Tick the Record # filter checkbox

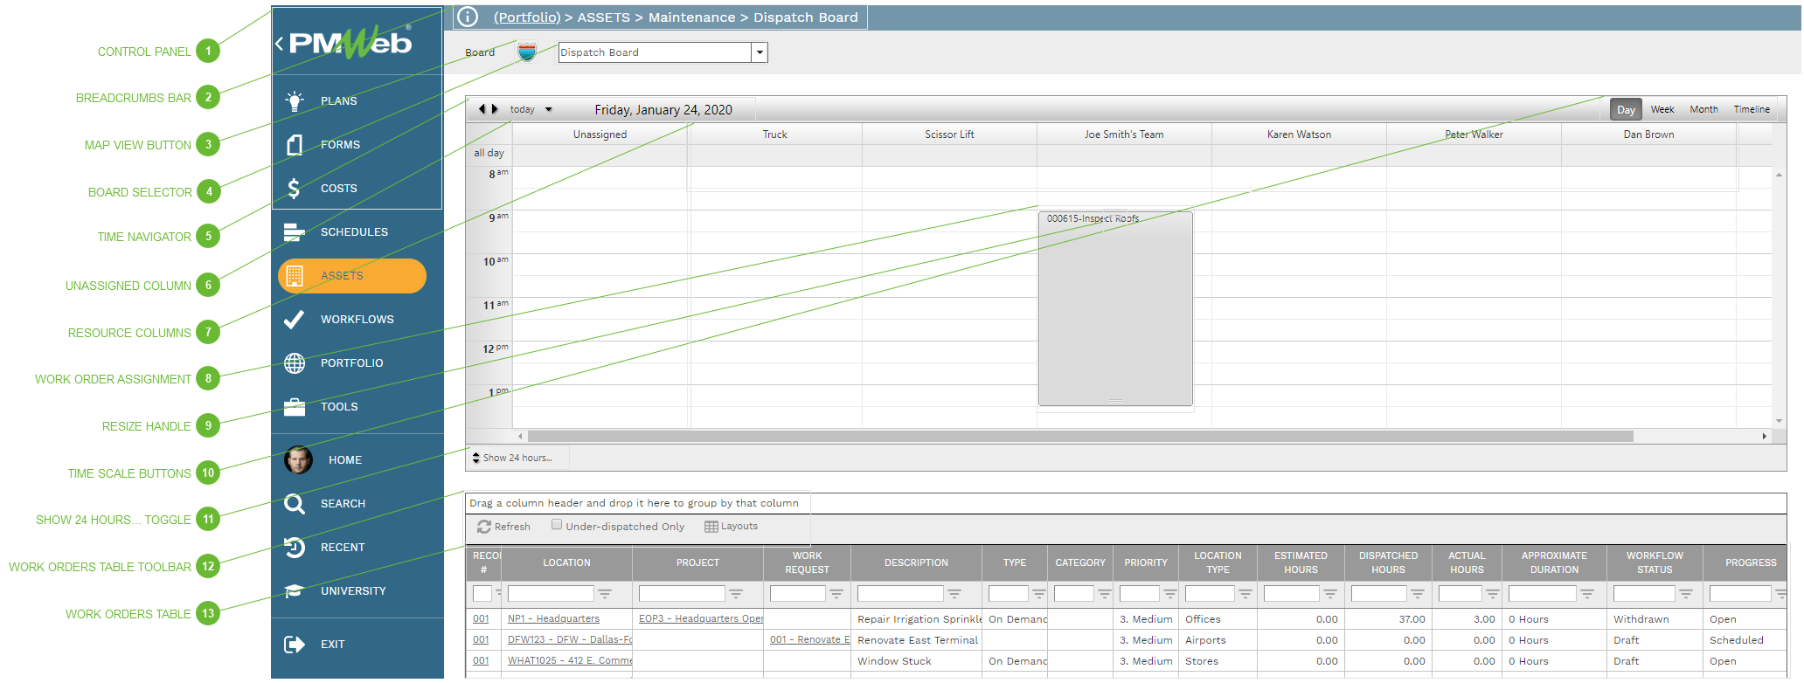point(482,594)
